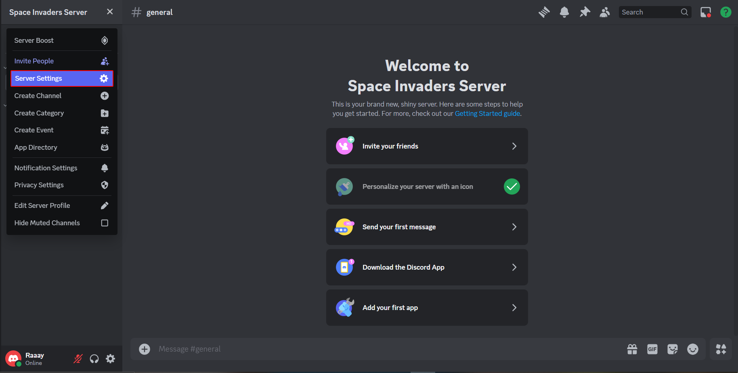Screen dimensions: 738x373
Task: Click the Privacy Settings shield icon
Action: click(105, 185)
